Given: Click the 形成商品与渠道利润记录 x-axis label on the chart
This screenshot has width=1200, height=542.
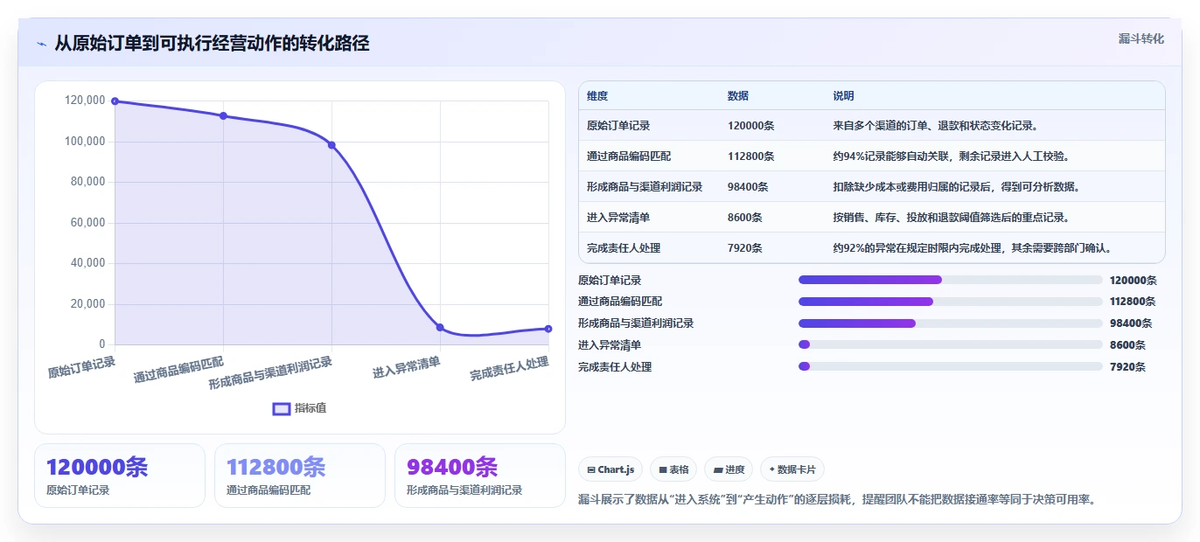Looking at the screenshot, I should click(x=270, y=374).
